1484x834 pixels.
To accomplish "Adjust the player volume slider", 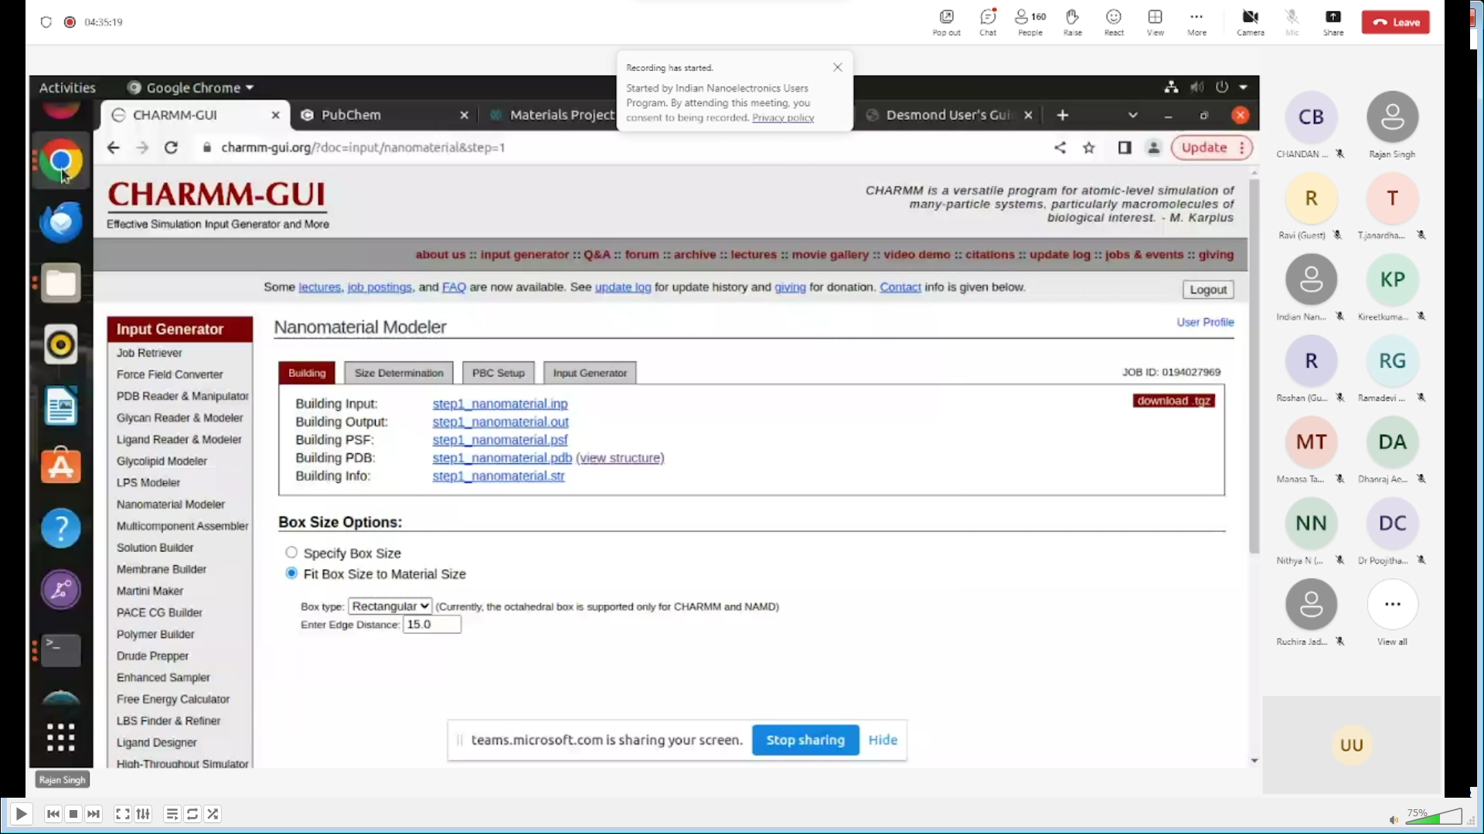I will tap(1433, 817).
